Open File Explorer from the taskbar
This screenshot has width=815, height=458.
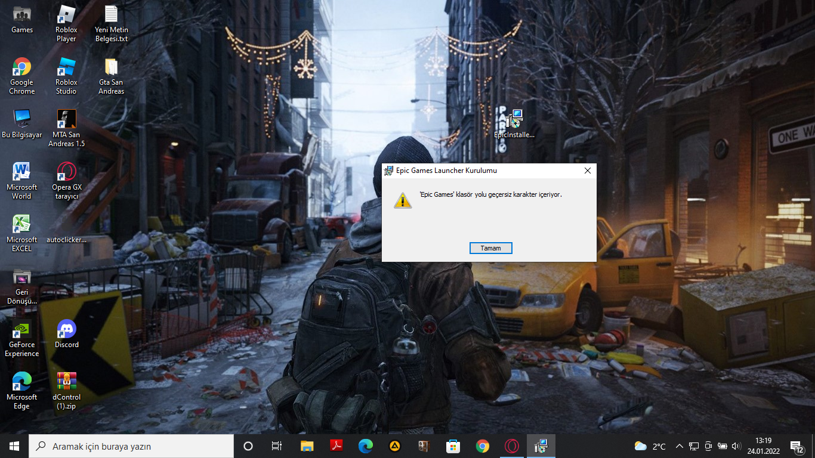tap(307, 446)
